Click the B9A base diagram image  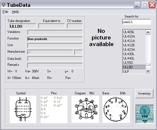coord(116,109)
